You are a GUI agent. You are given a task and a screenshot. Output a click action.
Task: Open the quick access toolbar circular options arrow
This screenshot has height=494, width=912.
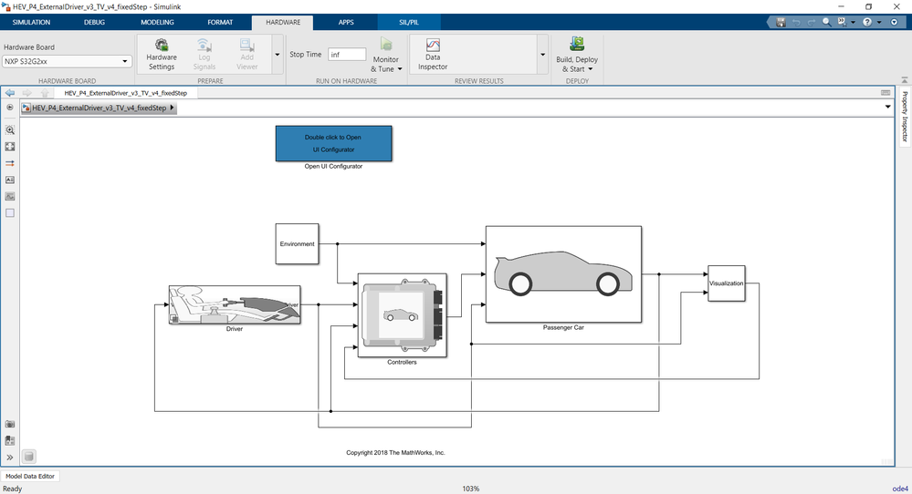(x=894, y=22)
